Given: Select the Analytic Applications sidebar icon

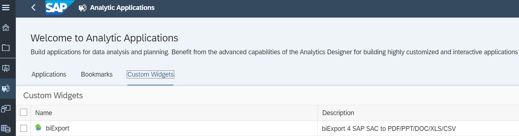Looking at the screenshot, I should point(6,88).
